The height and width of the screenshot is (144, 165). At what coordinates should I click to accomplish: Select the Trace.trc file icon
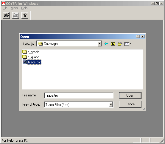pyautogui.click(x=25, y=62)
